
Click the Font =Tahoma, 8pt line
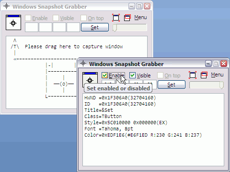point(109,129)
